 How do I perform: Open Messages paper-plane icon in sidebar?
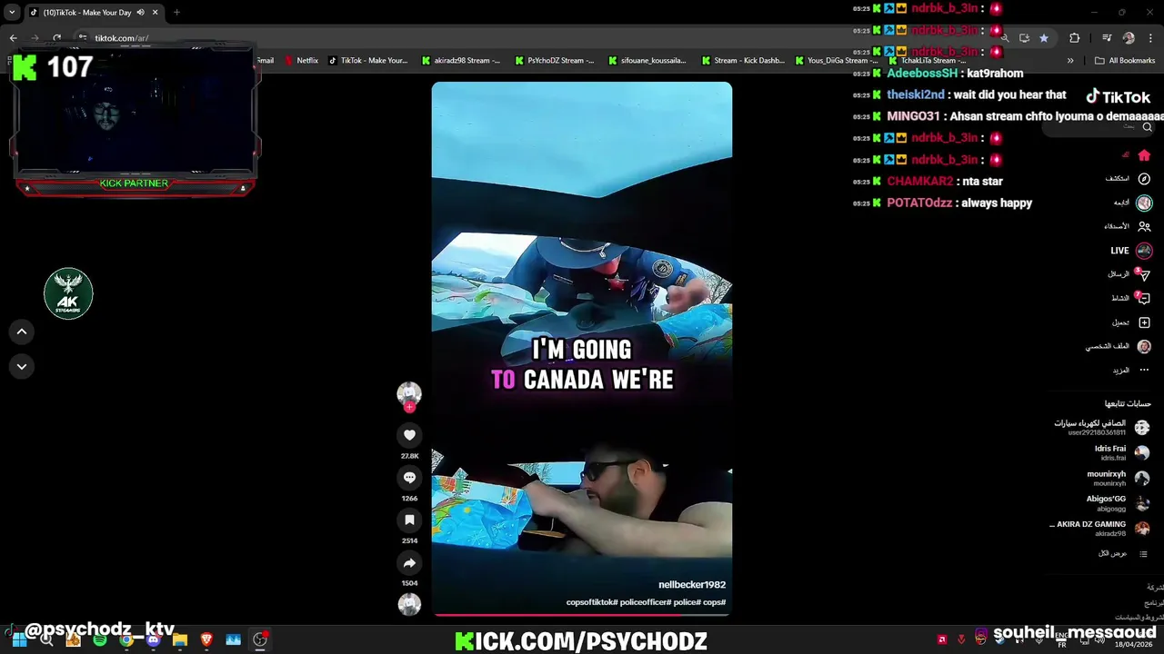click(1144, 274)
